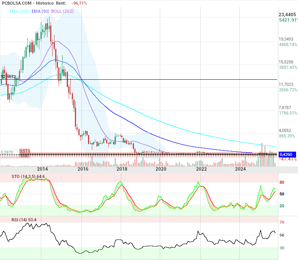Click the 2024 label on time axis
This screenshot has height=260, width=298.
click(x=240, y=169)
